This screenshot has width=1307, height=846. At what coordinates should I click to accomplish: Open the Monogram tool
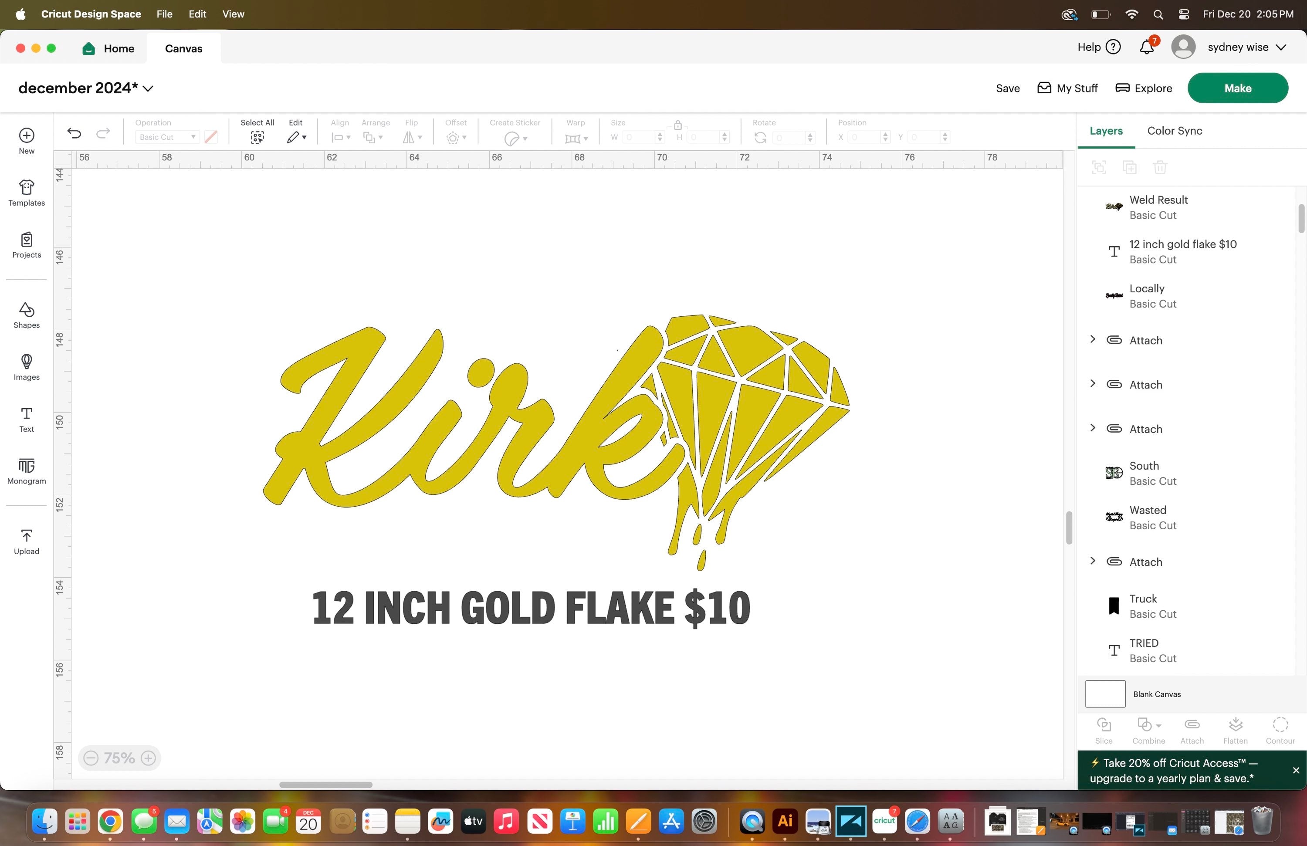pyautogui.click(x=27, y=471)
